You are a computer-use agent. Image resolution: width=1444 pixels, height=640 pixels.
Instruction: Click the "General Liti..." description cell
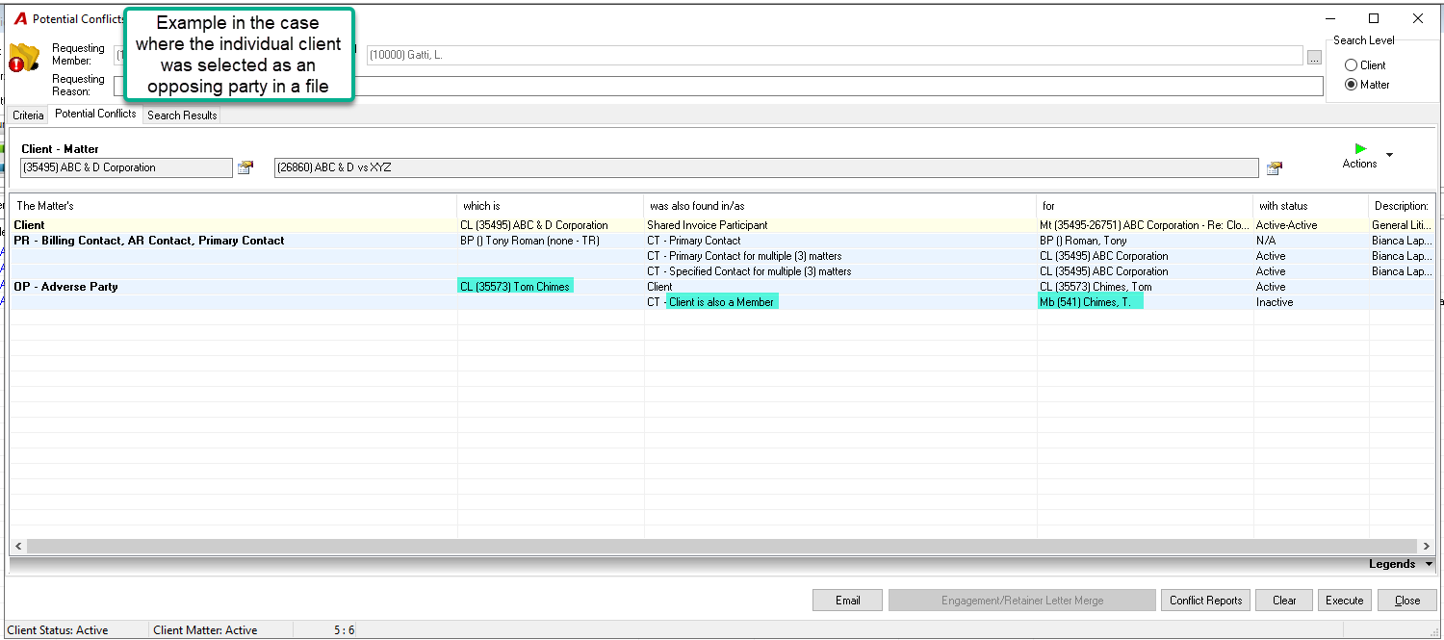1402,225
